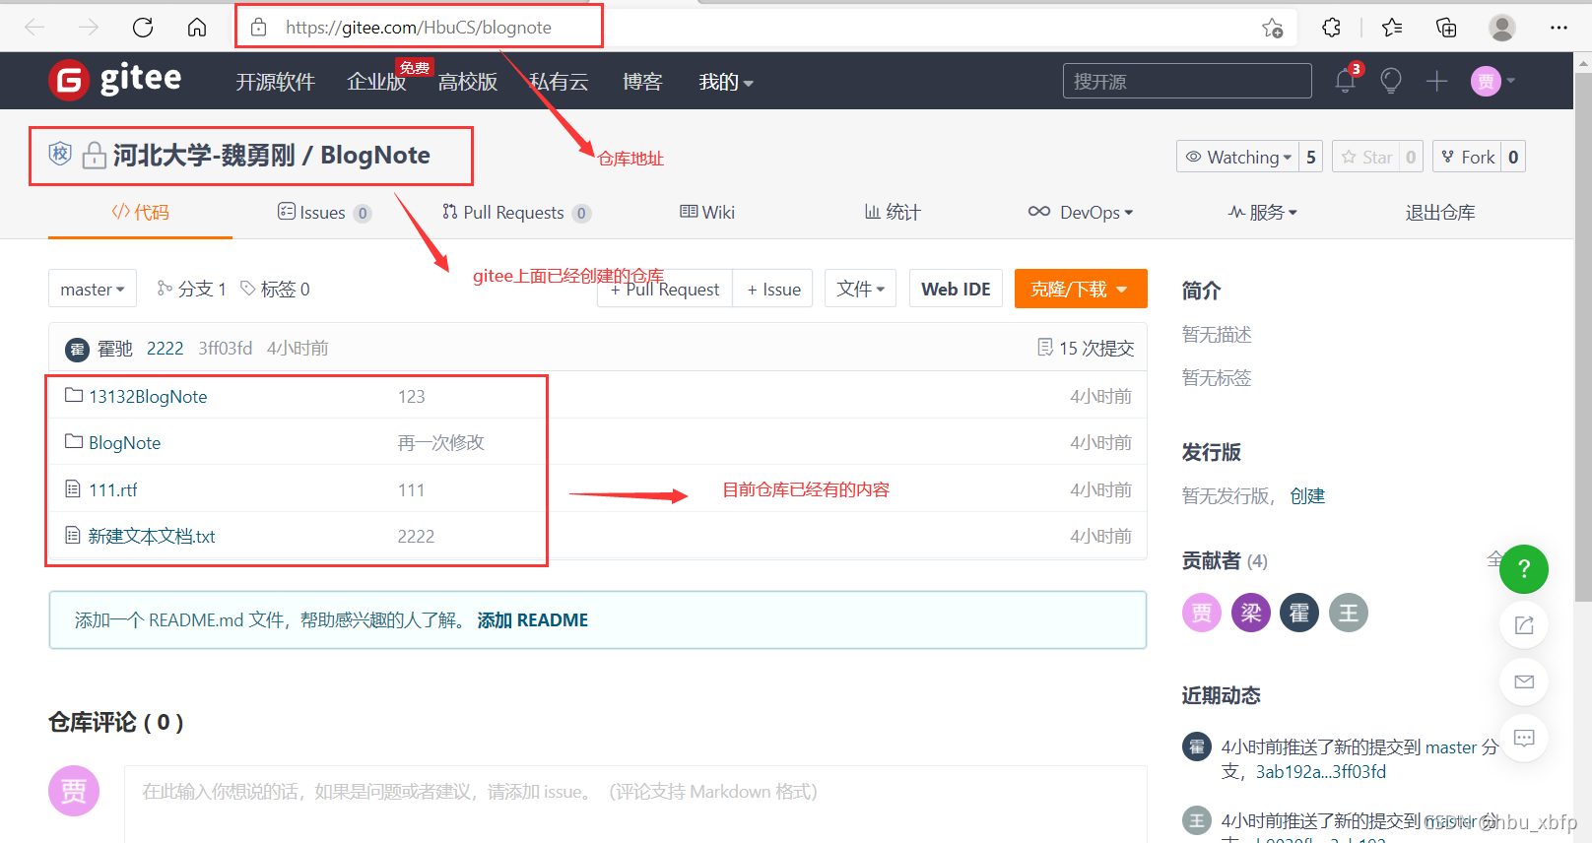The height and width of the screenshot is (843, 1592).
Task: Open the 服务 dropdown tab
Action: coord(1263,212)
